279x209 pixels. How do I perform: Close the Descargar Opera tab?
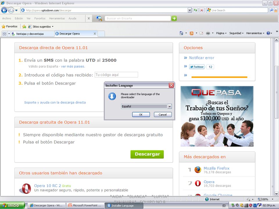point(95,34)
